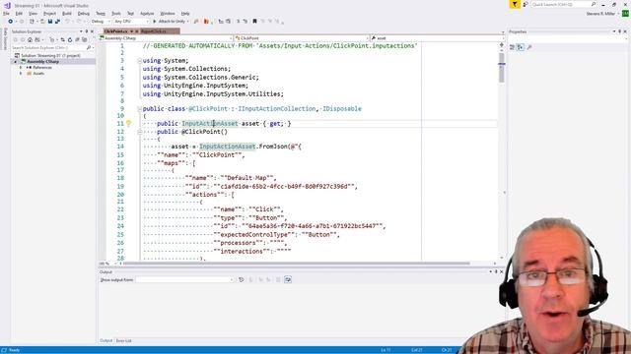Open the Show output from dropdown

coord(184,279)
